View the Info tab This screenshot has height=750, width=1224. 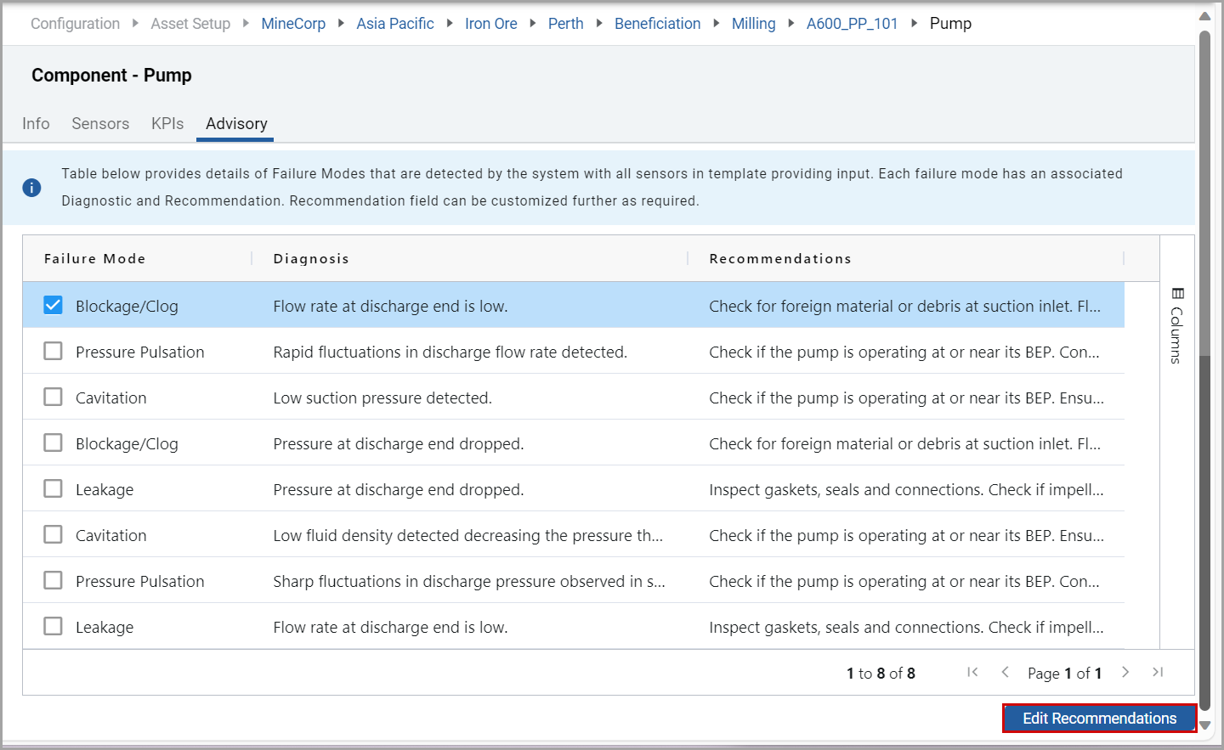36,124
